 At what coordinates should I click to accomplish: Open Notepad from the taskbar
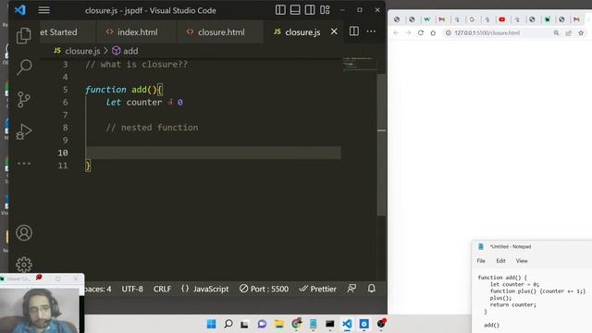click(x=313, y=324)
